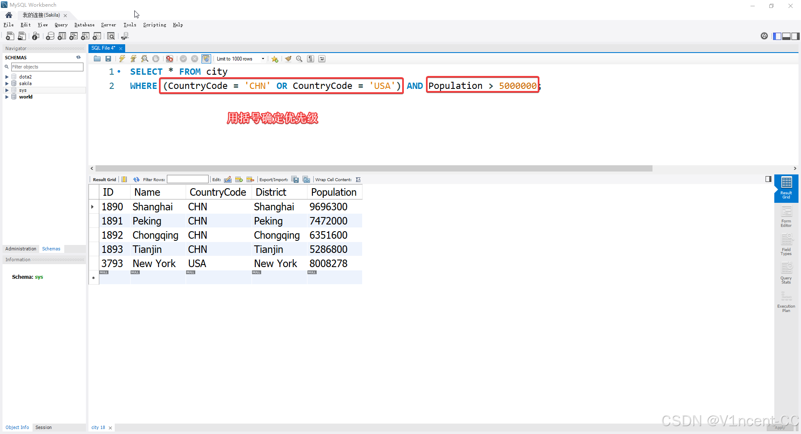Toggle wrap cell content
Viewport: 801px width, 434px height.
point(358,179)
